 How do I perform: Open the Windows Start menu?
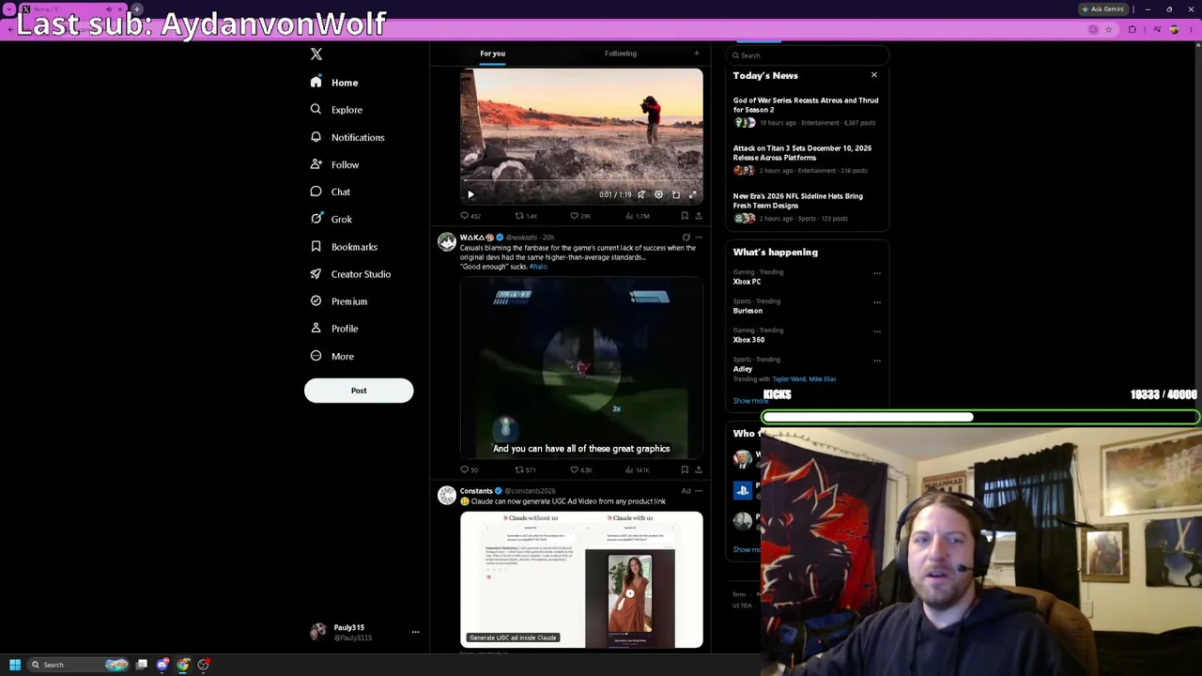pyautogui.click(x=15, y=665)
